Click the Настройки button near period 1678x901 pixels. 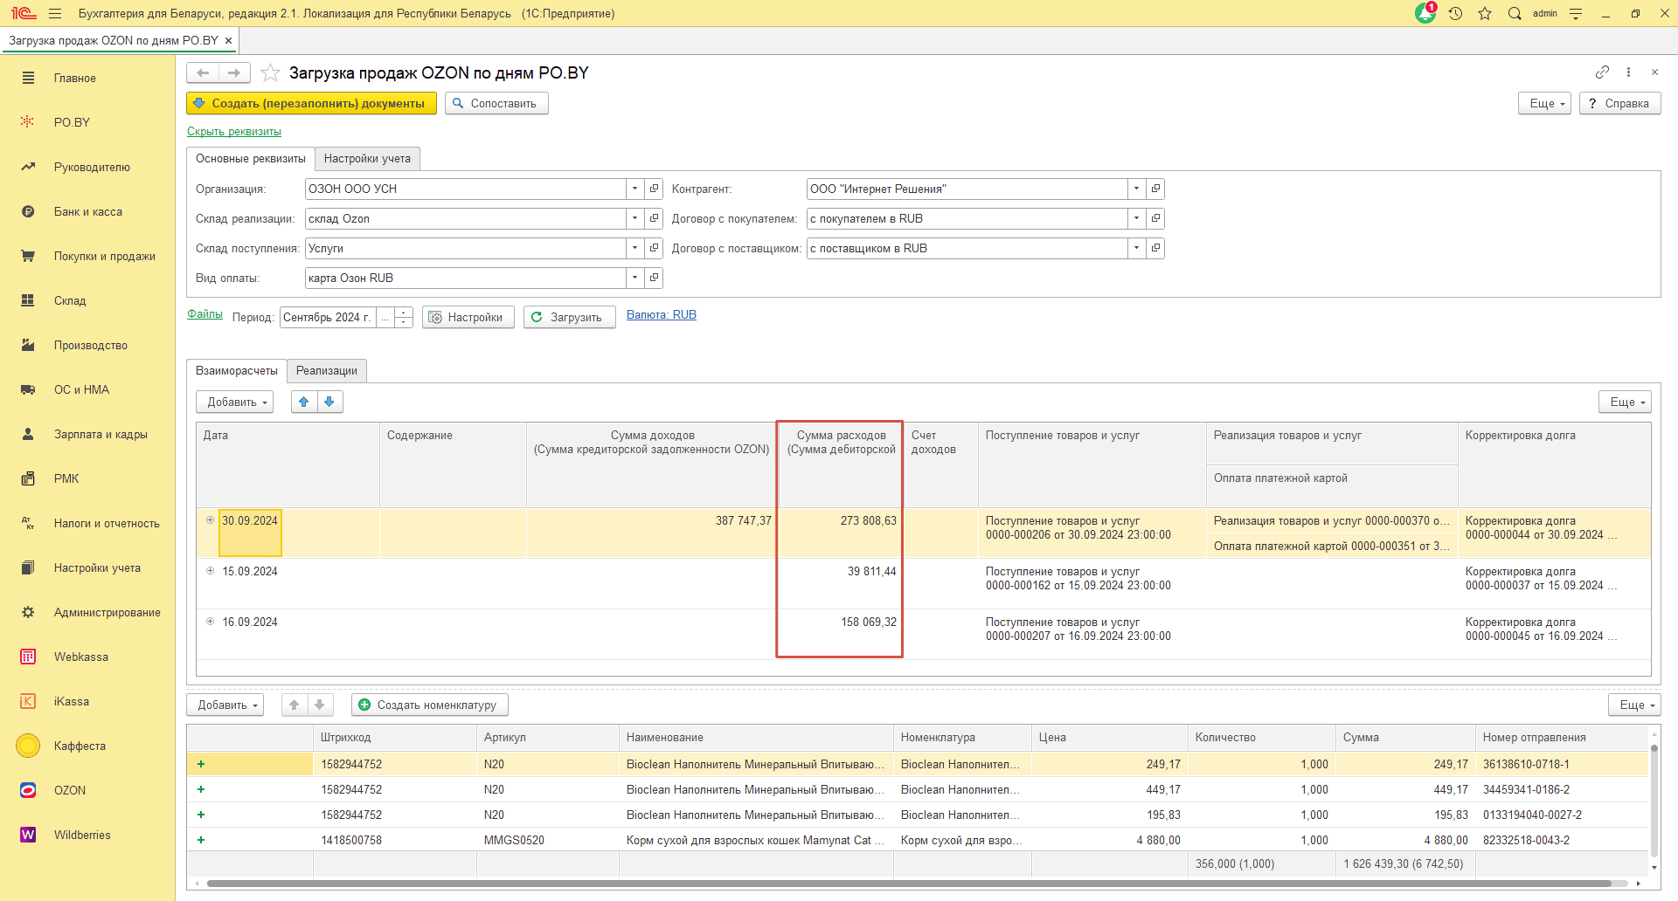[468, 317]
